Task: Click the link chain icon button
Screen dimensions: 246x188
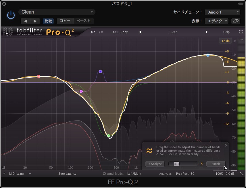Action: tap(236, 21)
